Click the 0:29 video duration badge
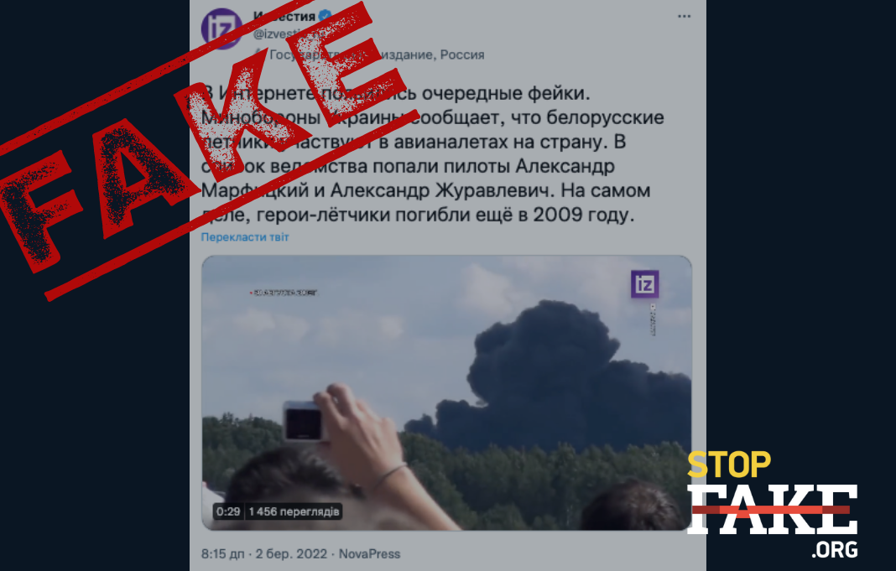Viewport: 896px width, 571px height. tap(228, 511)
